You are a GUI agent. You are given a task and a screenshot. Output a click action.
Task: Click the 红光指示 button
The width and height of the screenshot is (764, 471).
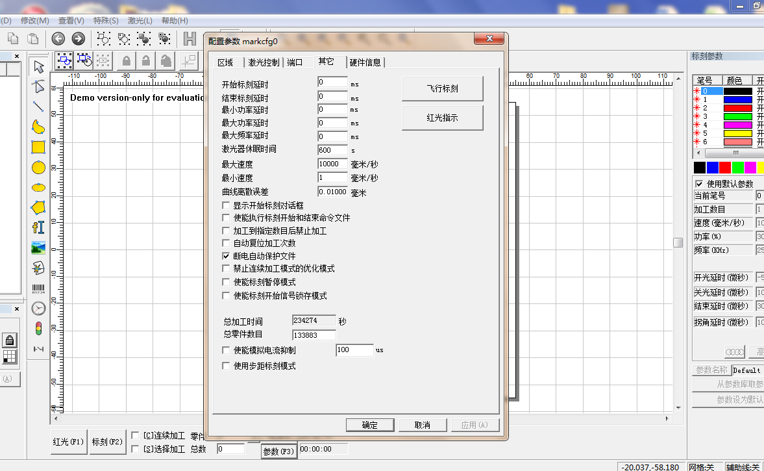[x=442, y=118]
